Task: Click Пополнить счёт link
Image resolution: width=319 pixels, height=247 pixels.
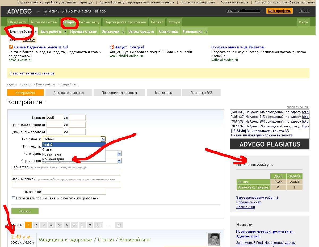Action: pos(249,202)
